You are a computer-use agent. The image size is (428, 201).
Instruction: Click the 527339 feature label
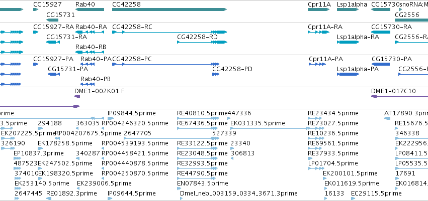pyautogui.click(x=224, y=133)
